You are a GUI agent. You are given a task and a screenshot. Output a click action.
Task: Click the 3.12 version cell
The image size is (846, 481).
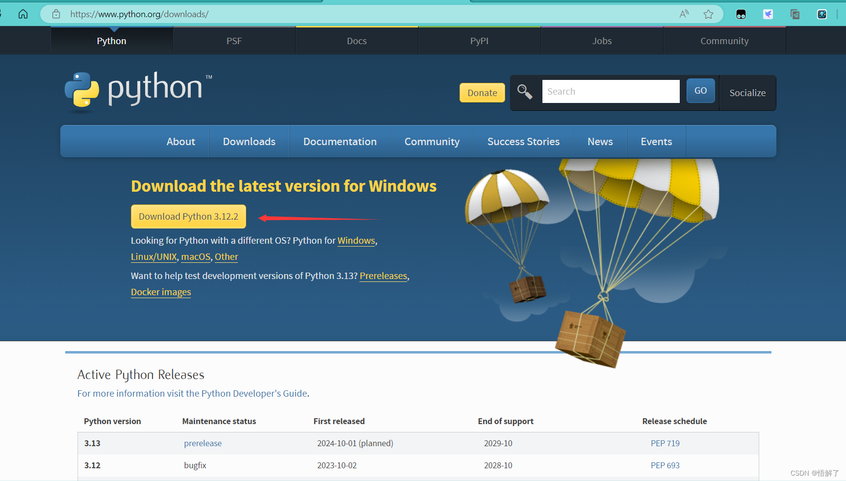(x=92, y=465)
